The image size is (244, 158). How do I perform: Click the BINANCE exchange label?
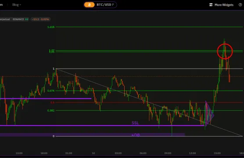(x=18, y=19)
